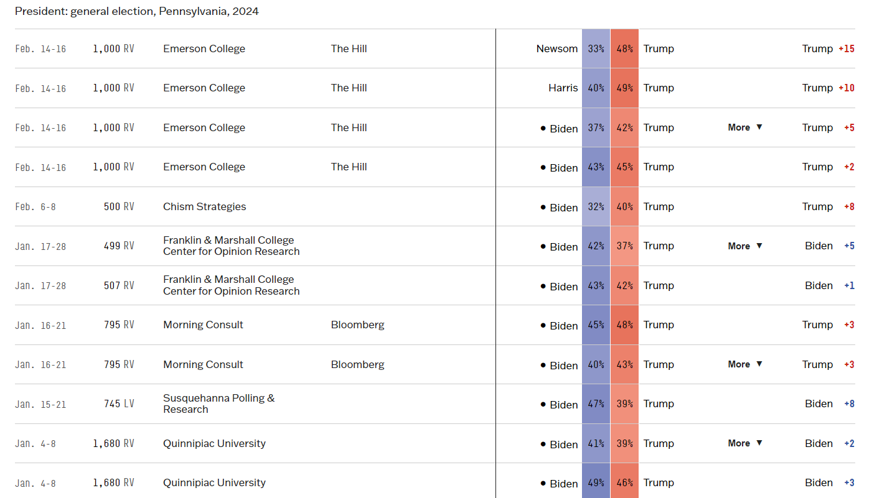Expand More in Franklin & Marshall 499 RV row

(x=745, y=246)
